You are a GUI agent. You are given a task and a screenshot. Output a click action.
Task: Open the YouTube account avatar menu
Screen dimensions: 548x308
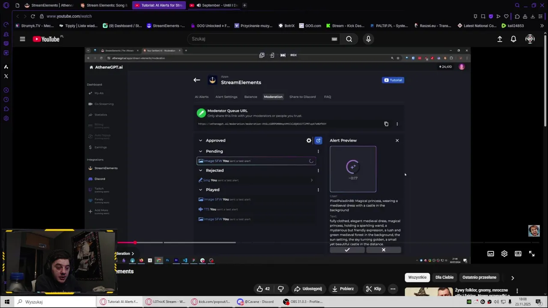[530, 39]
